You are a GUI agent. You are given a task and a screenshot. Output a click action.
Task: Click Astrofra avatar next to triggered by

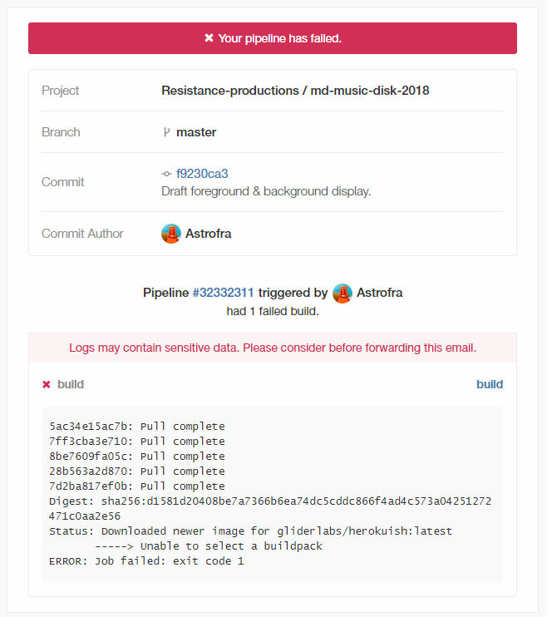342,294
